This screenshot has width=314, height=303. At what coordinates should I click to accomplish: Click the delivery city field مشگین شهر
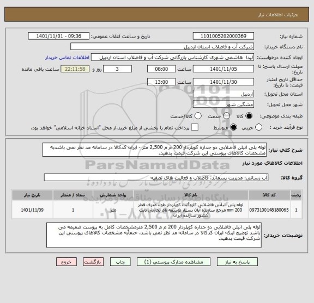[x=224, y=104]
